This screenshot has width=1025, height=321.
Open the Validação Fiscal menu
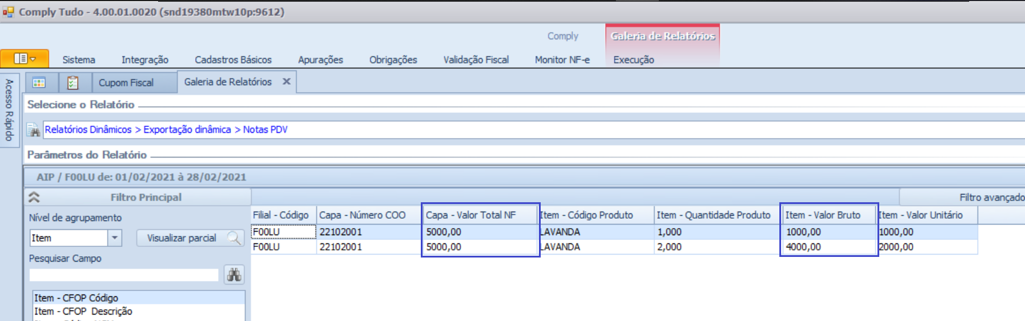(x=475, y=59)
